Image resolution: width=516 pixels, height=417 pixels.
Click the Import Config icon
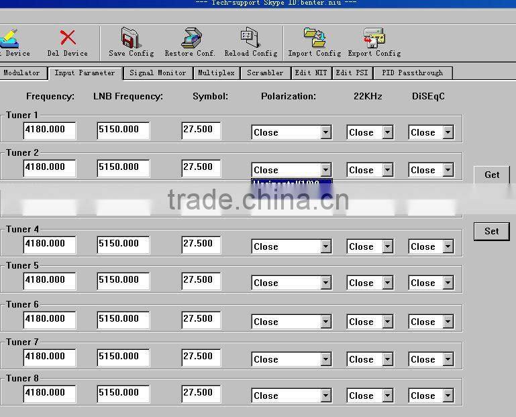point(314,38)
